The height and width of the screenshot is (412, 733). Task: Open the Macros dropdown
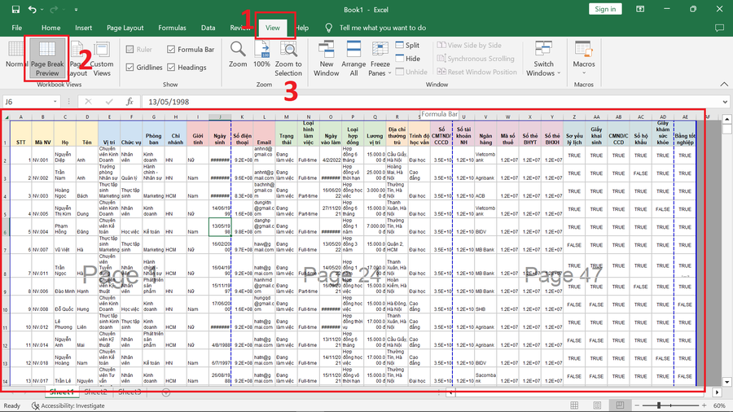(584, 59)
